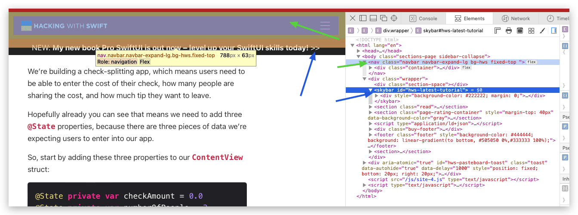This screenshot has height=215, width=578.
Task: Expand the head node
Action: [359, 51]
